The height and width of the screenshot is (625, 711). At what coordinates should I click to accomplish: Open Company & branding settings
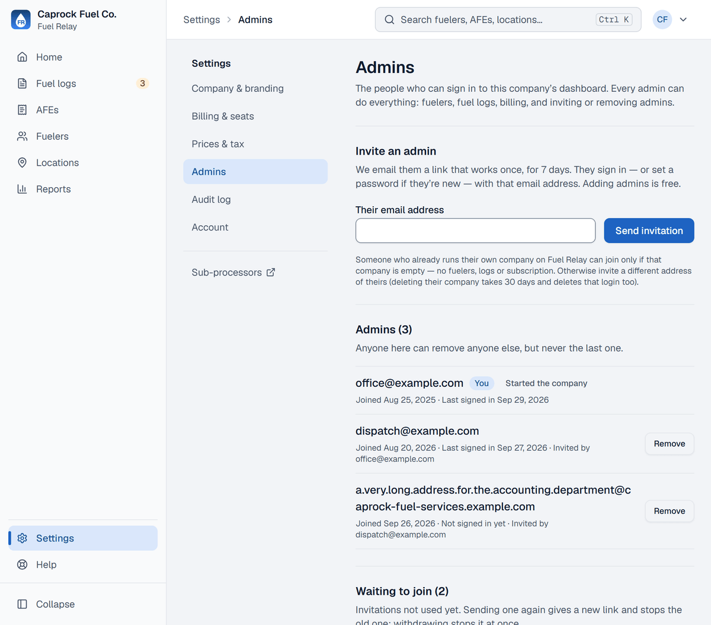(255, 88)
